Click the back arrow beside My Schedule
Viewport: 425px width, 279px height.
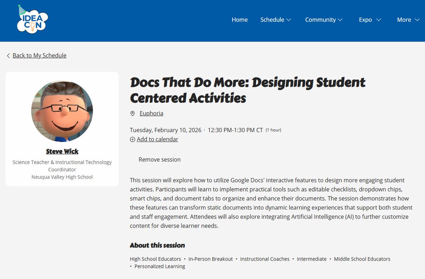pos(8,56)
